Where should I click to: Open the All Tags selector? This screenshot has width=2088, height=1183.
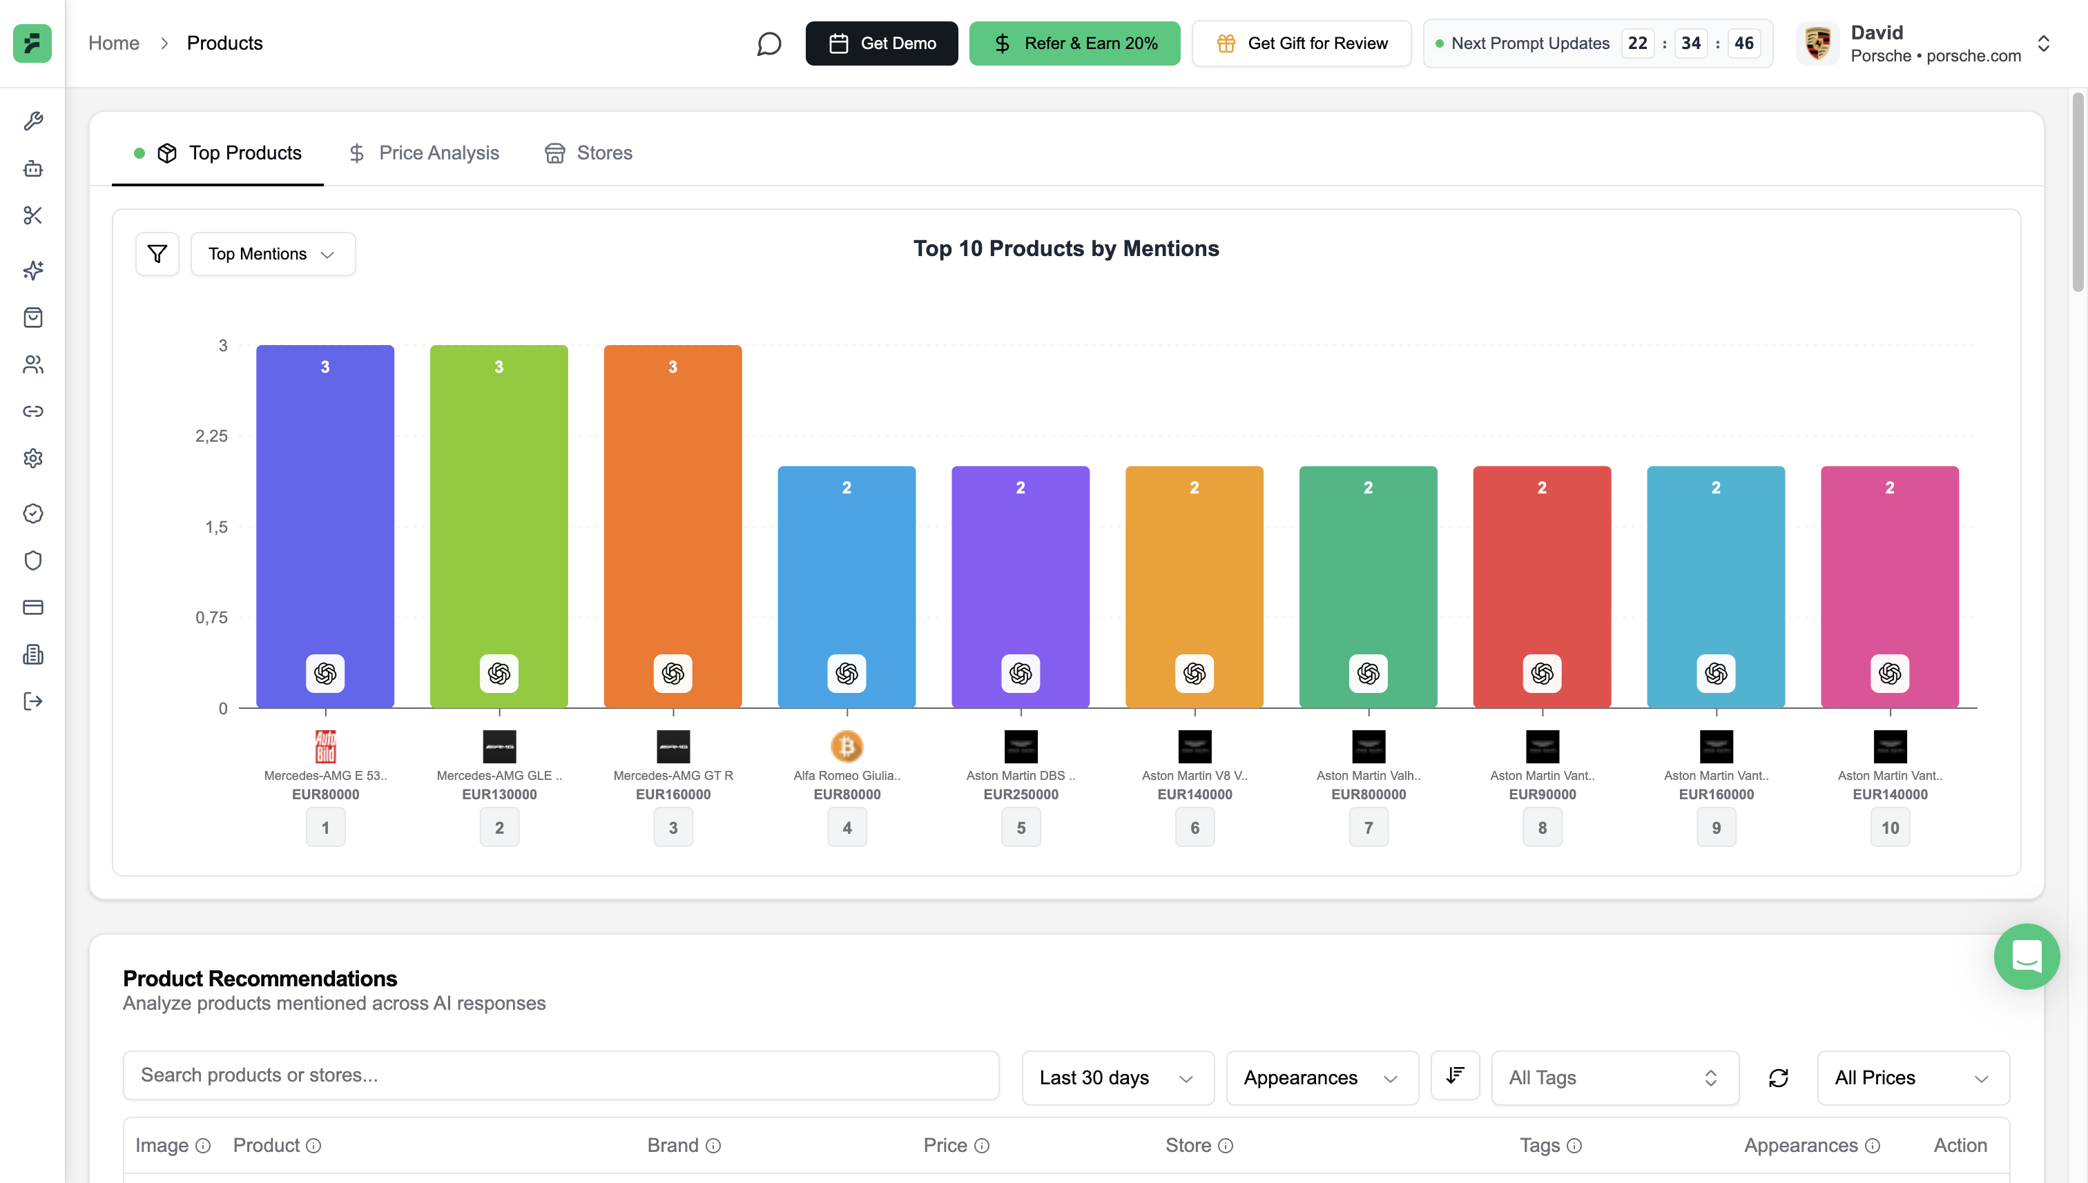point(1614,1077)
